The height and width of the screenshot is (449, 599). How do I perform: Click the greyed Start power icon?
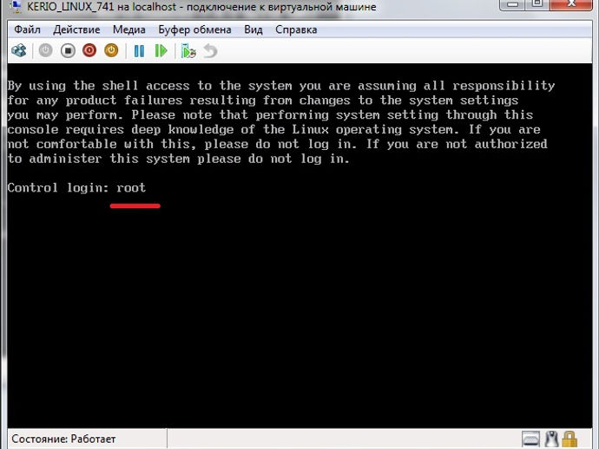(x=45, y=51)
